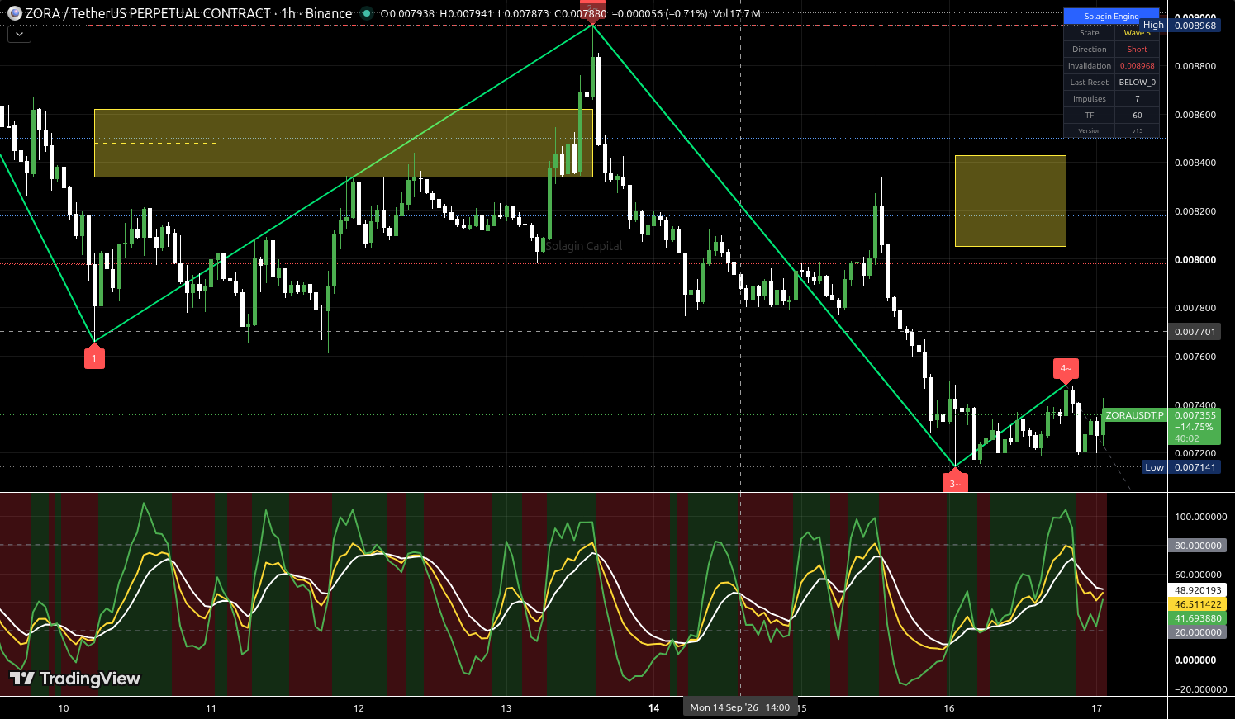
Task: Click the Vol 17.7 M value
Action: (737, 13)
